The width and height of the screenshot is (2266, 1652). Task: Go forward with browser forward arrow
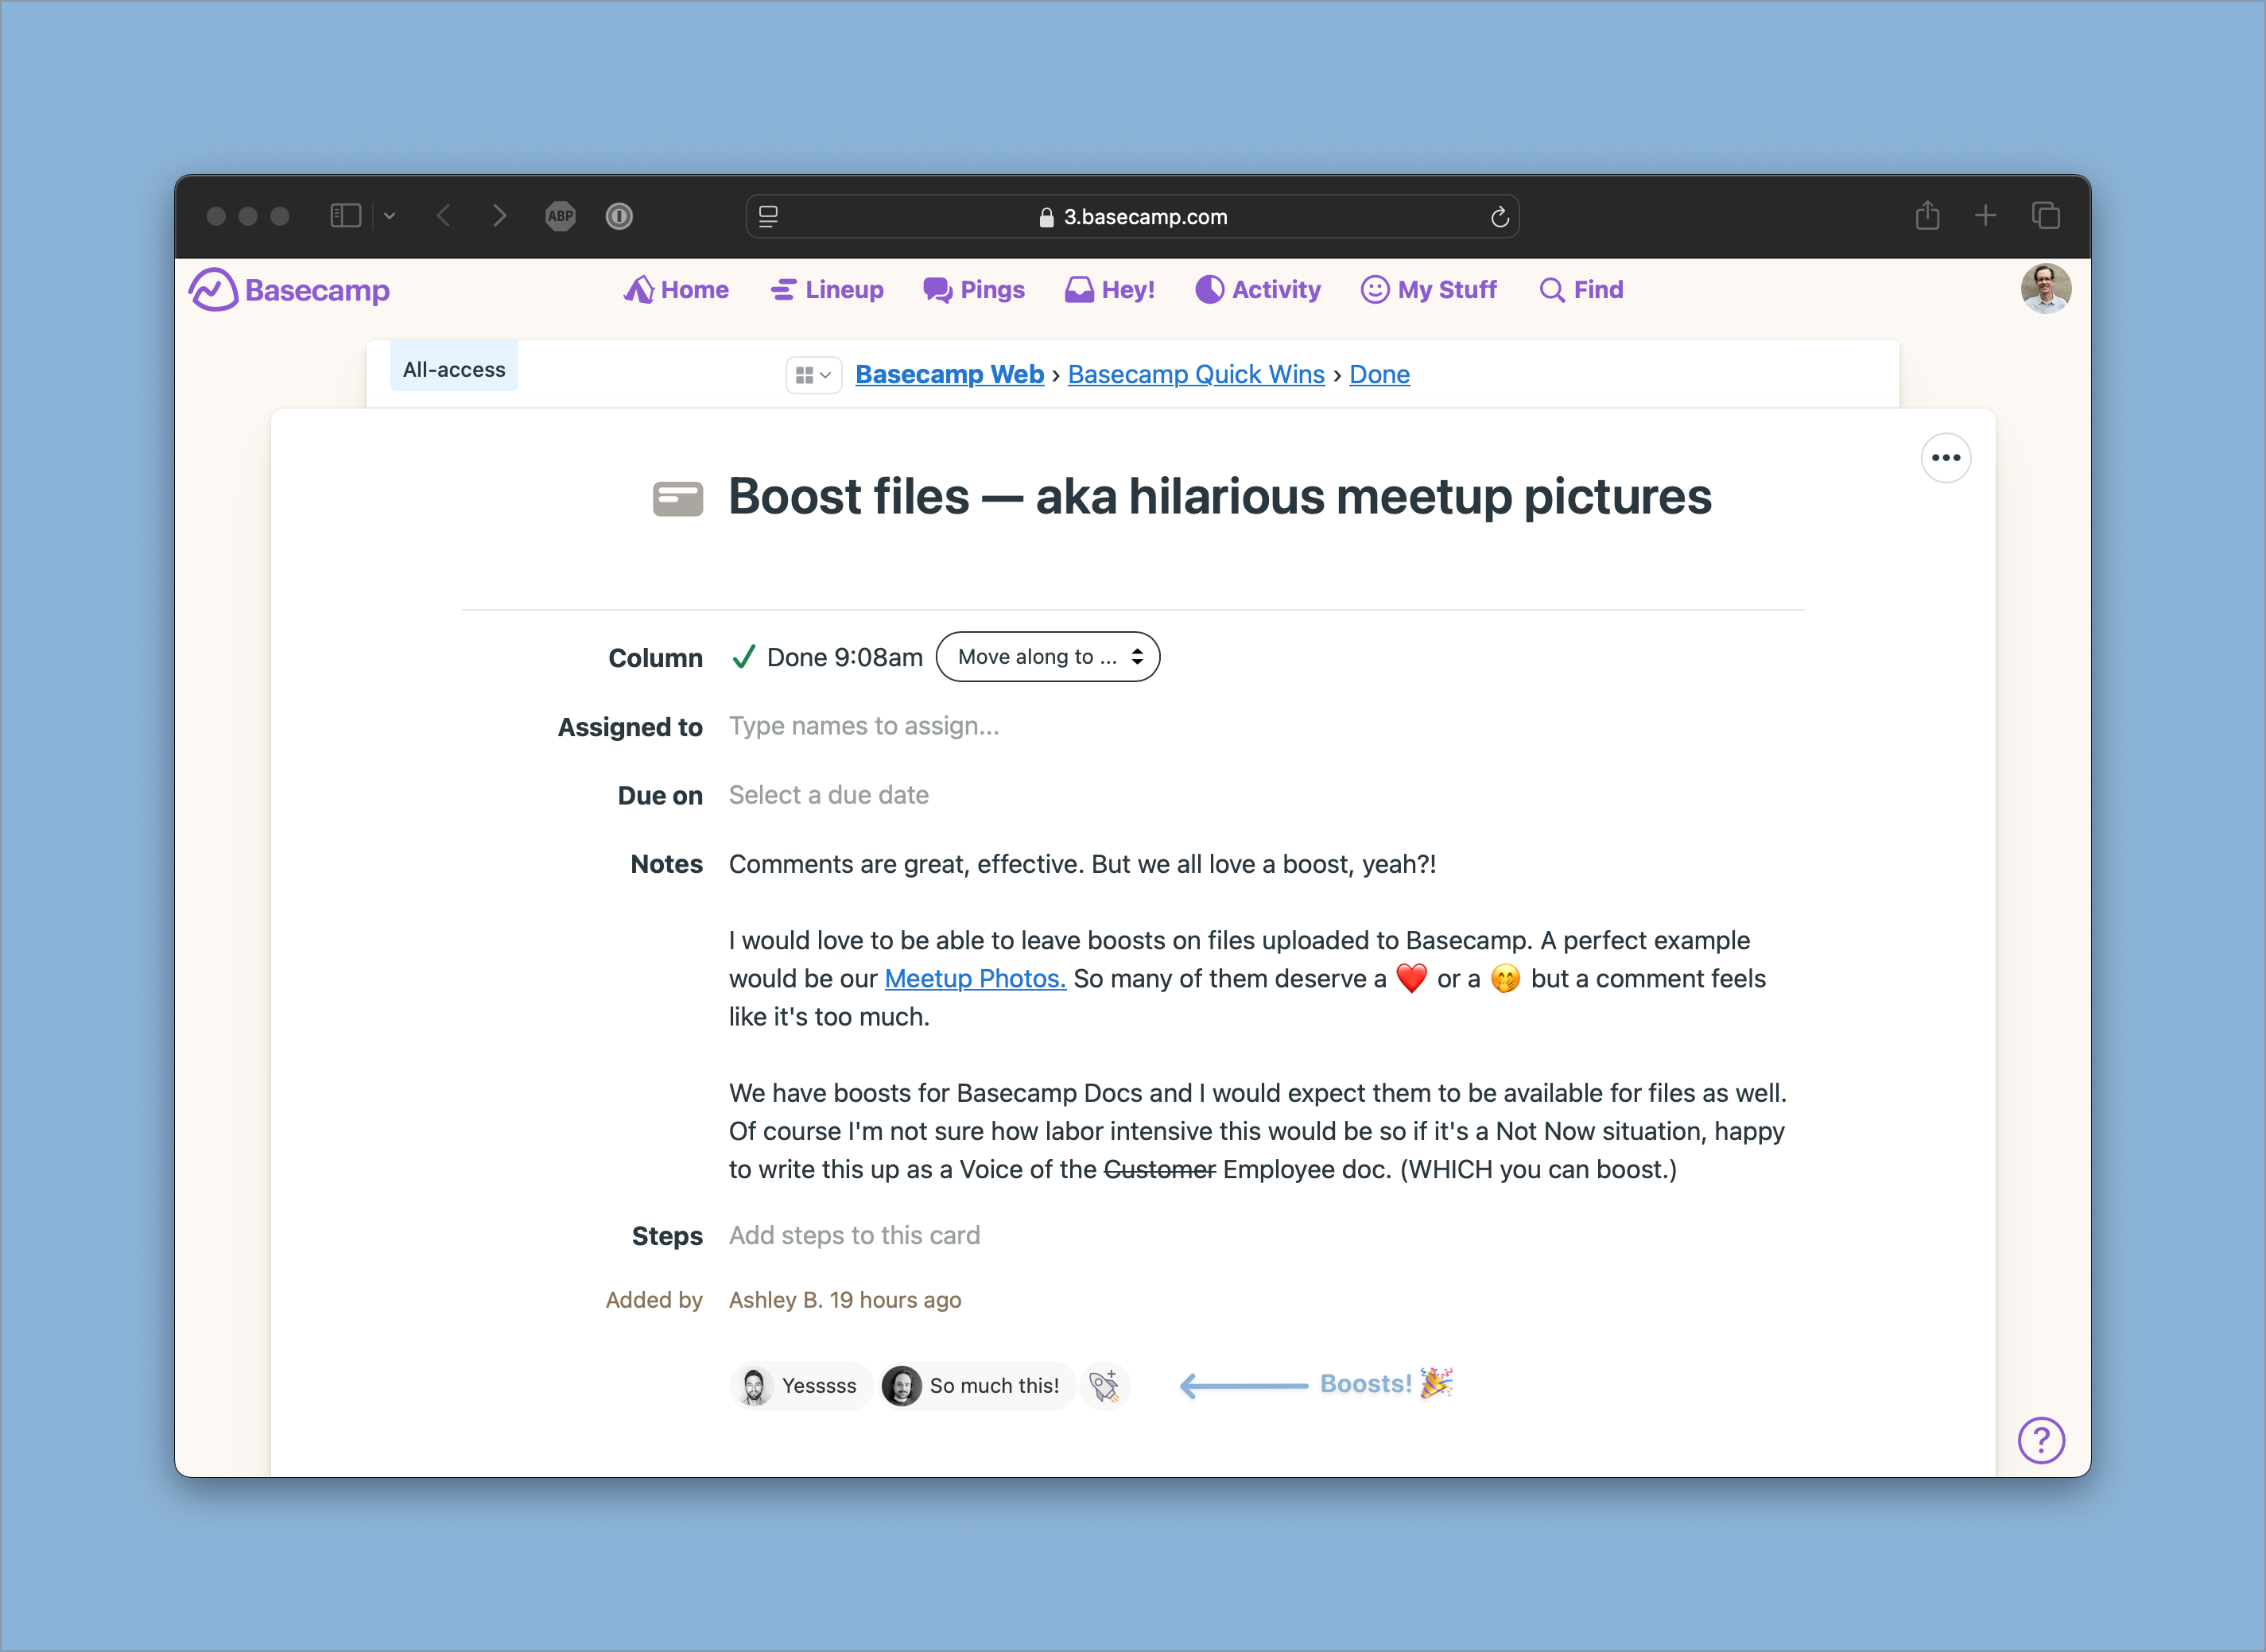coord(499,216)
